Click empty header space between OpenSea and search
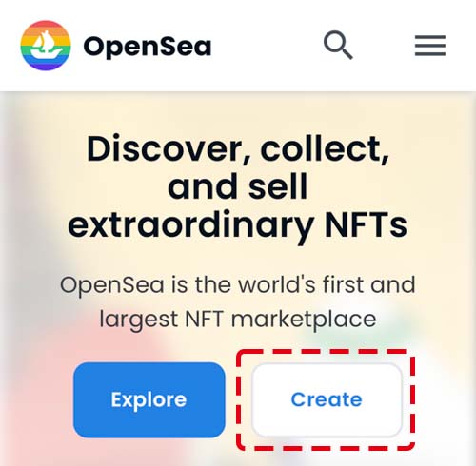This screenshot has height=466, width=476. coord(267,46)
